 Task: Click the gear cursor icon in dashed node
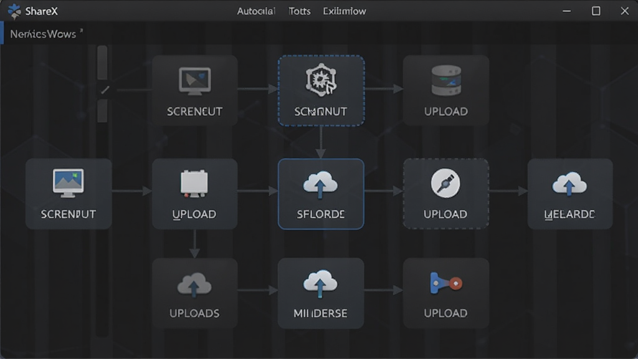click(x=321, y=80)
